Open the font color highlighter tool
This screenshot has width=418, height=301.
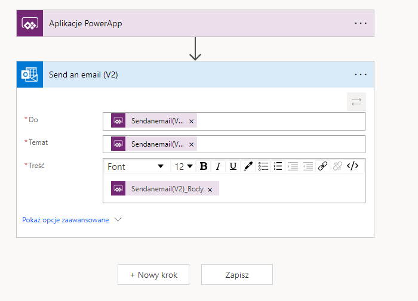click(x=248, y=166)
